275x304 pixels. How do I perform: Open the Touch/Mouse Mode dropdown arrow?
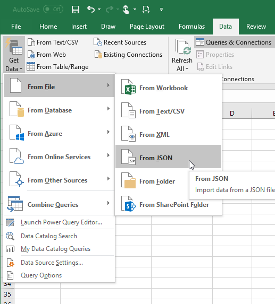point(135,10)
